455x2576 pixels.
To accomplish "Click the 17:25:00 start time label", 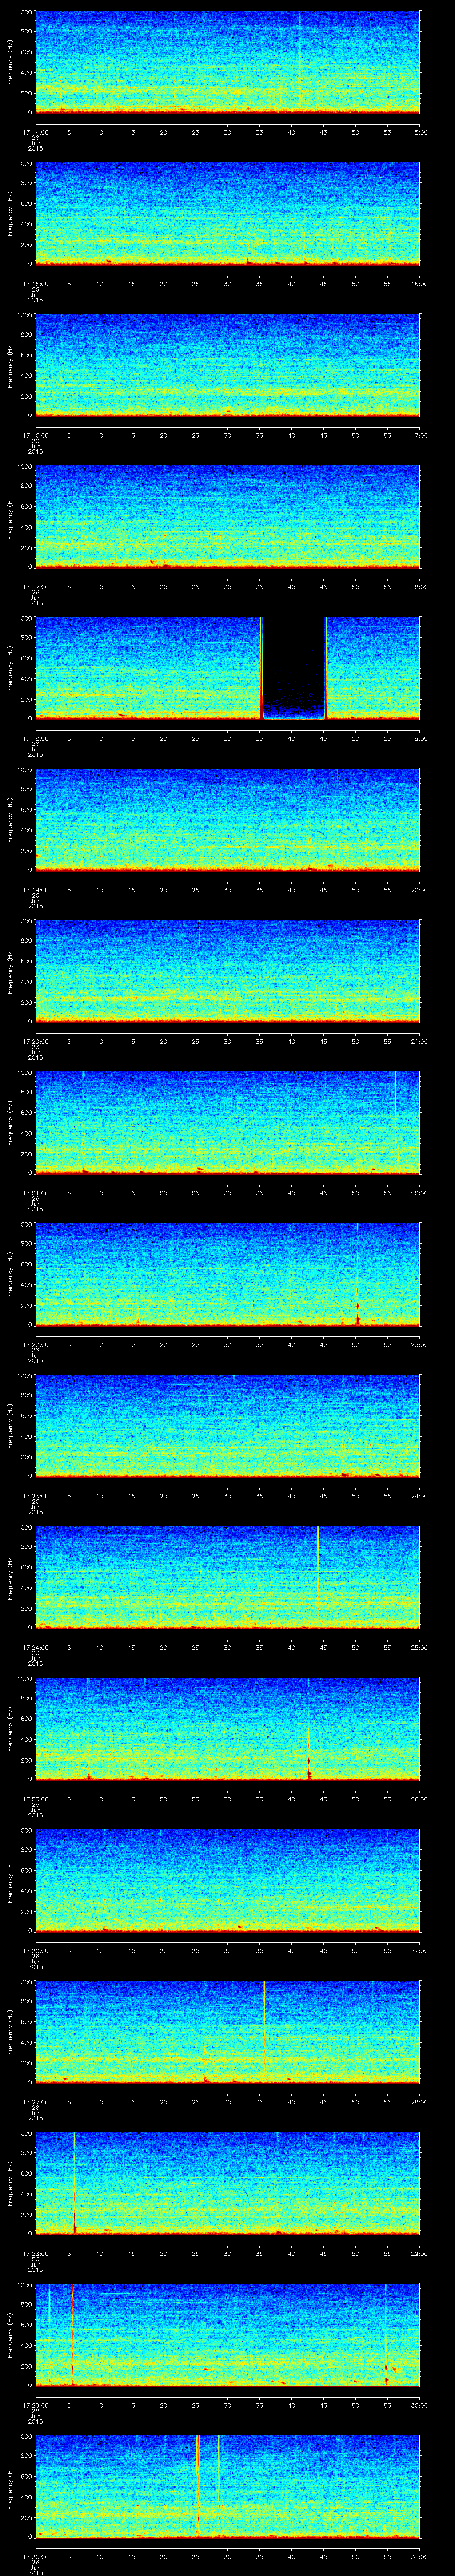I will coord(35,1799).
